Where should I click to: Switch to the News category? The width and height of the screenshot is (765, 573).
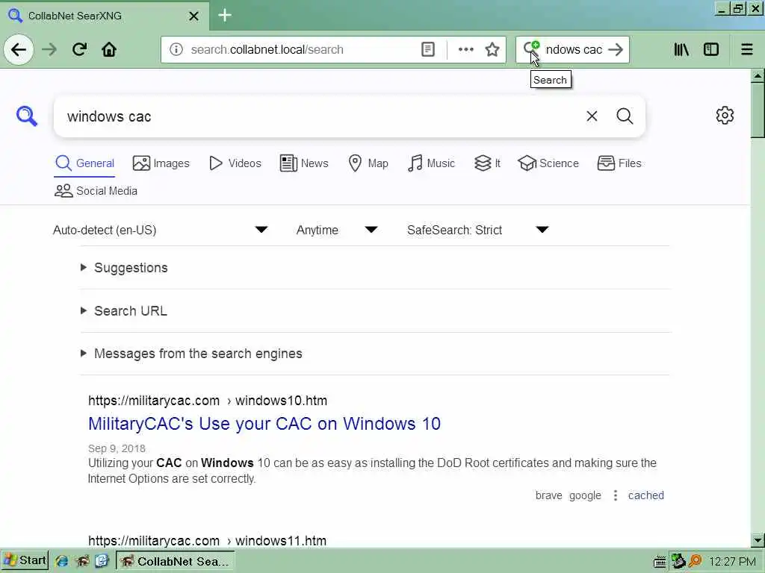point(304,163)
